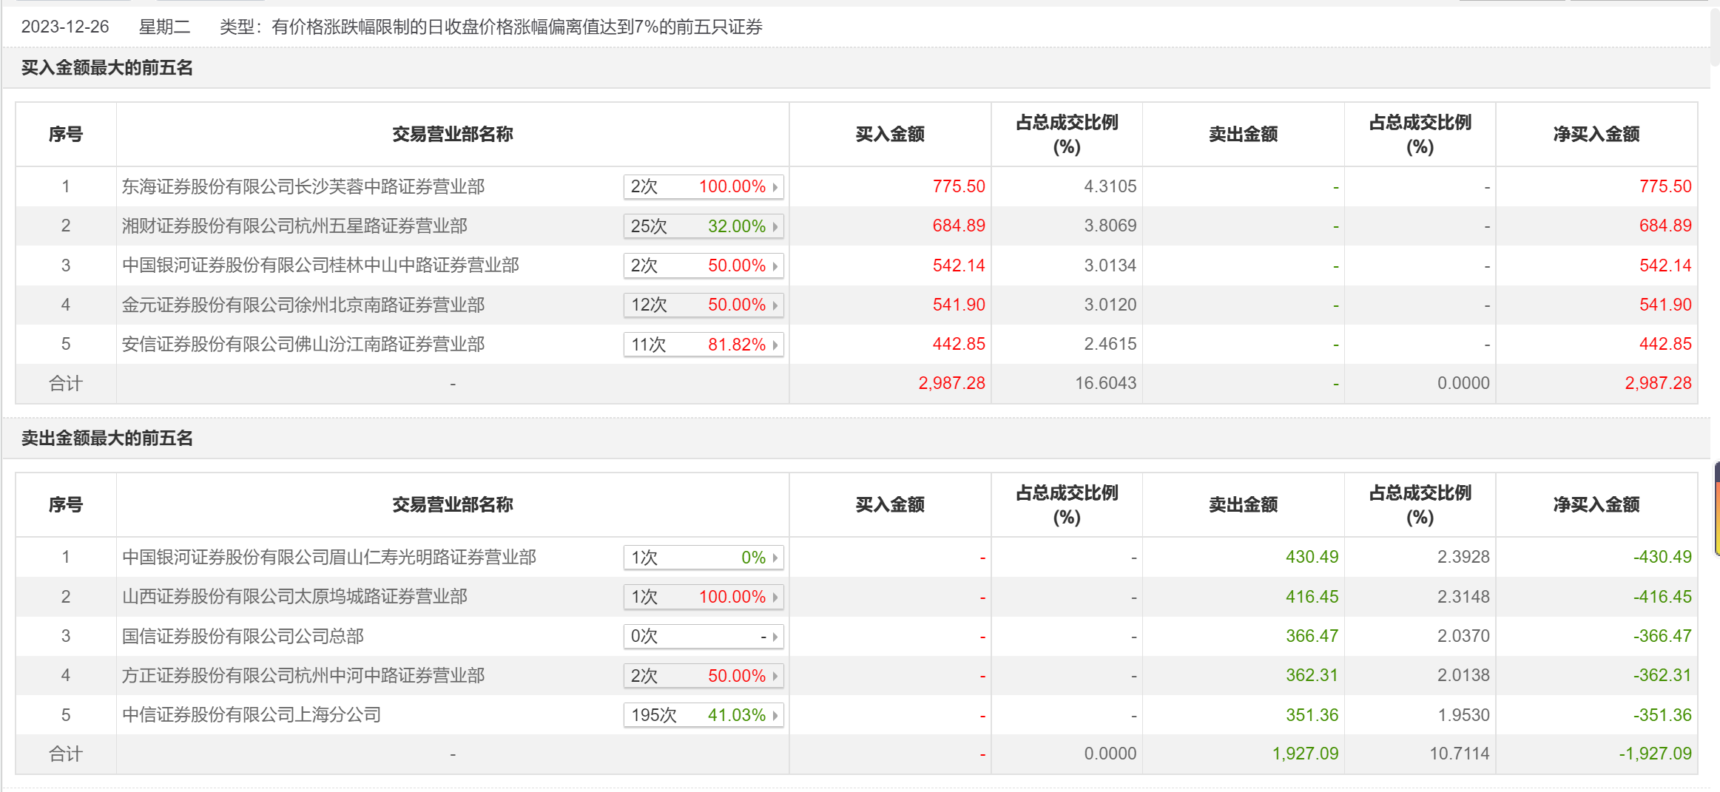Select net total -1,927.09 cell
The width and height of the screenshot is (1720, 792).
[x=1655, y=754]
